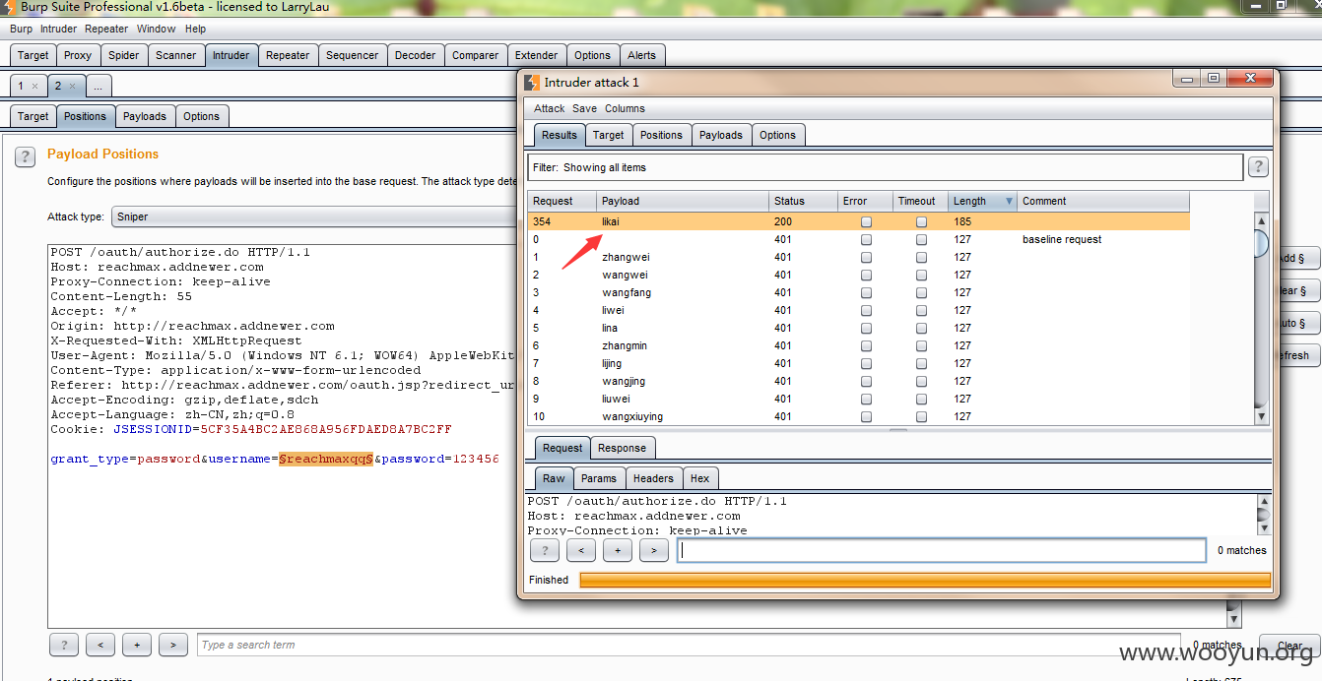Click the search help button in main Positions editor
Image resolution: width=1322 pixels, height=681 pixels.
(63, 646)
